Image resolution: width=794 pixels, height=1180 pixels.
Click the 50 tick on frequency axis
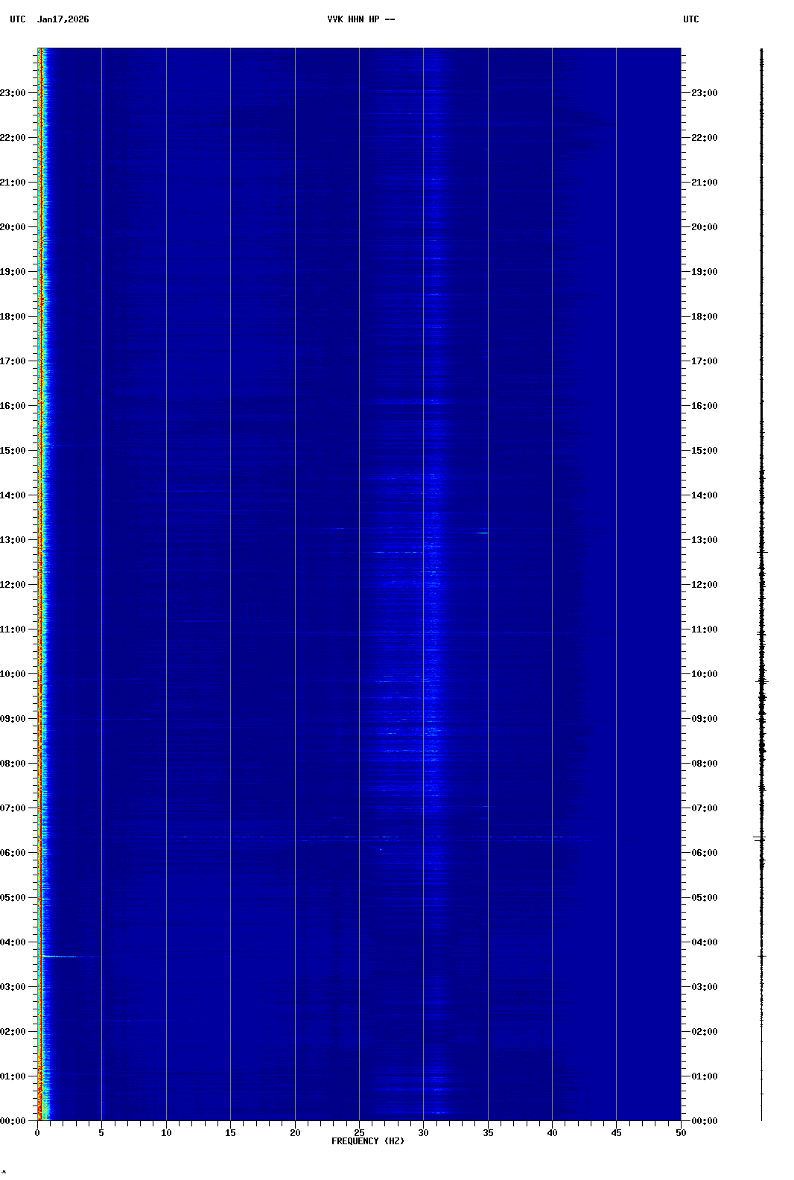pyautogui.click(x=681, y=1133)
